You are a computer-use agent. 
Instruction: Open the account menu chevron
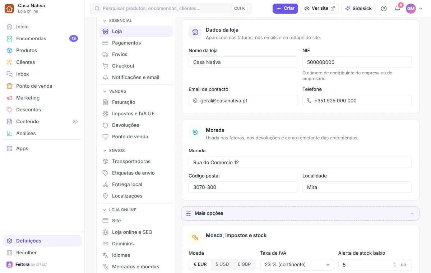point(421,9)
